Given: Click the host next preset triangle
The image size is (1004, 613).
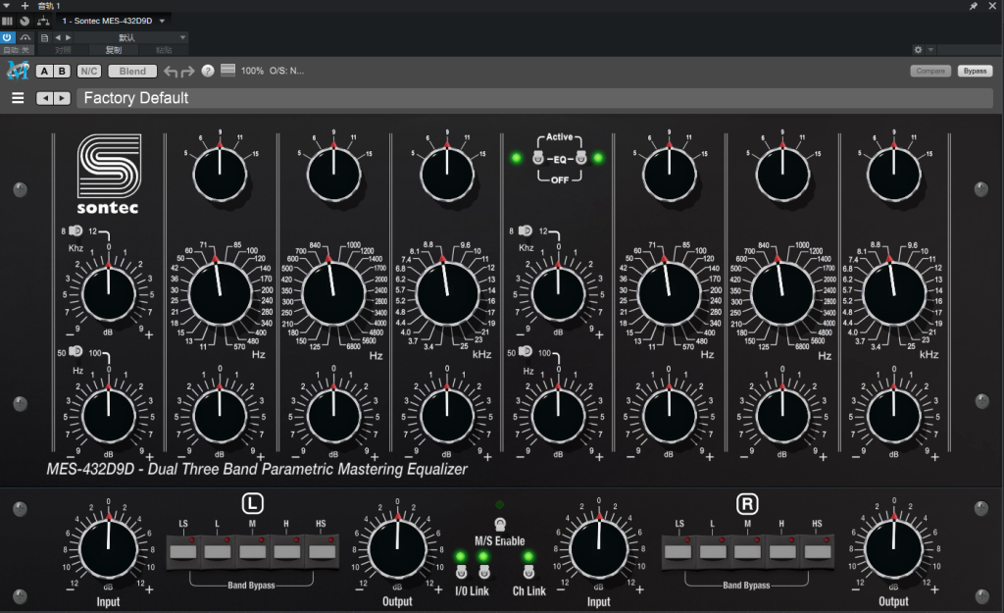Looking at the screenshot, I should (x=68, y=38).
